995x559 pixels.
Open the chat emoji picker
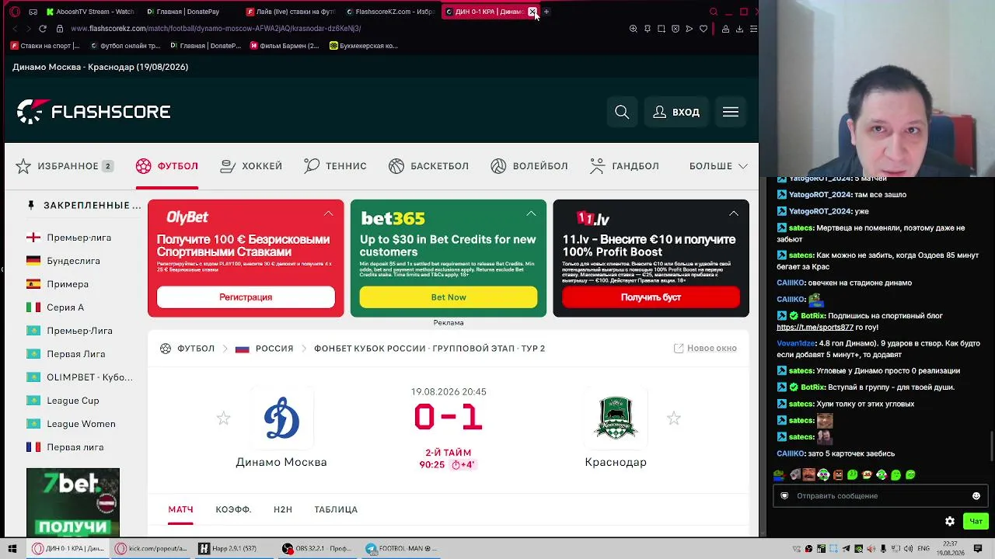pos(976,496)
